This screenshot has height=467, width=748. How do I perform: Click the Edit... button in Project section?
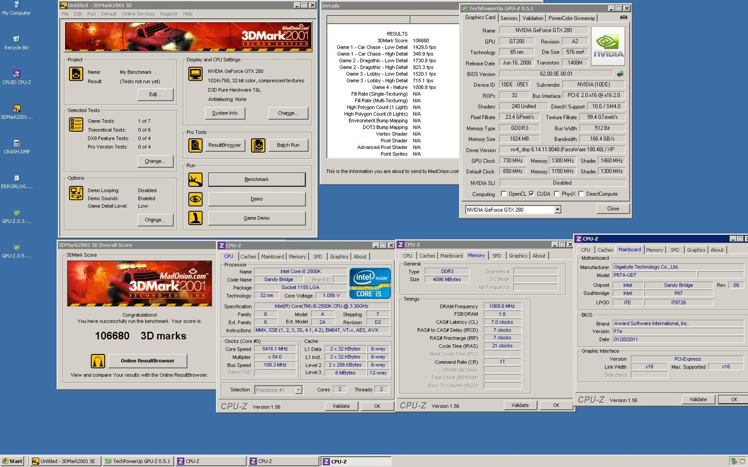point(155,94)
